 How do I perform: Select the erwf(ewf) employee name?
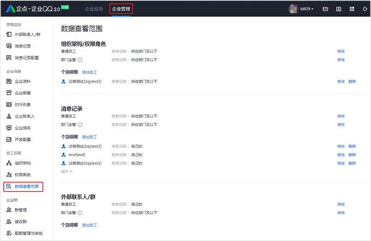77,155
